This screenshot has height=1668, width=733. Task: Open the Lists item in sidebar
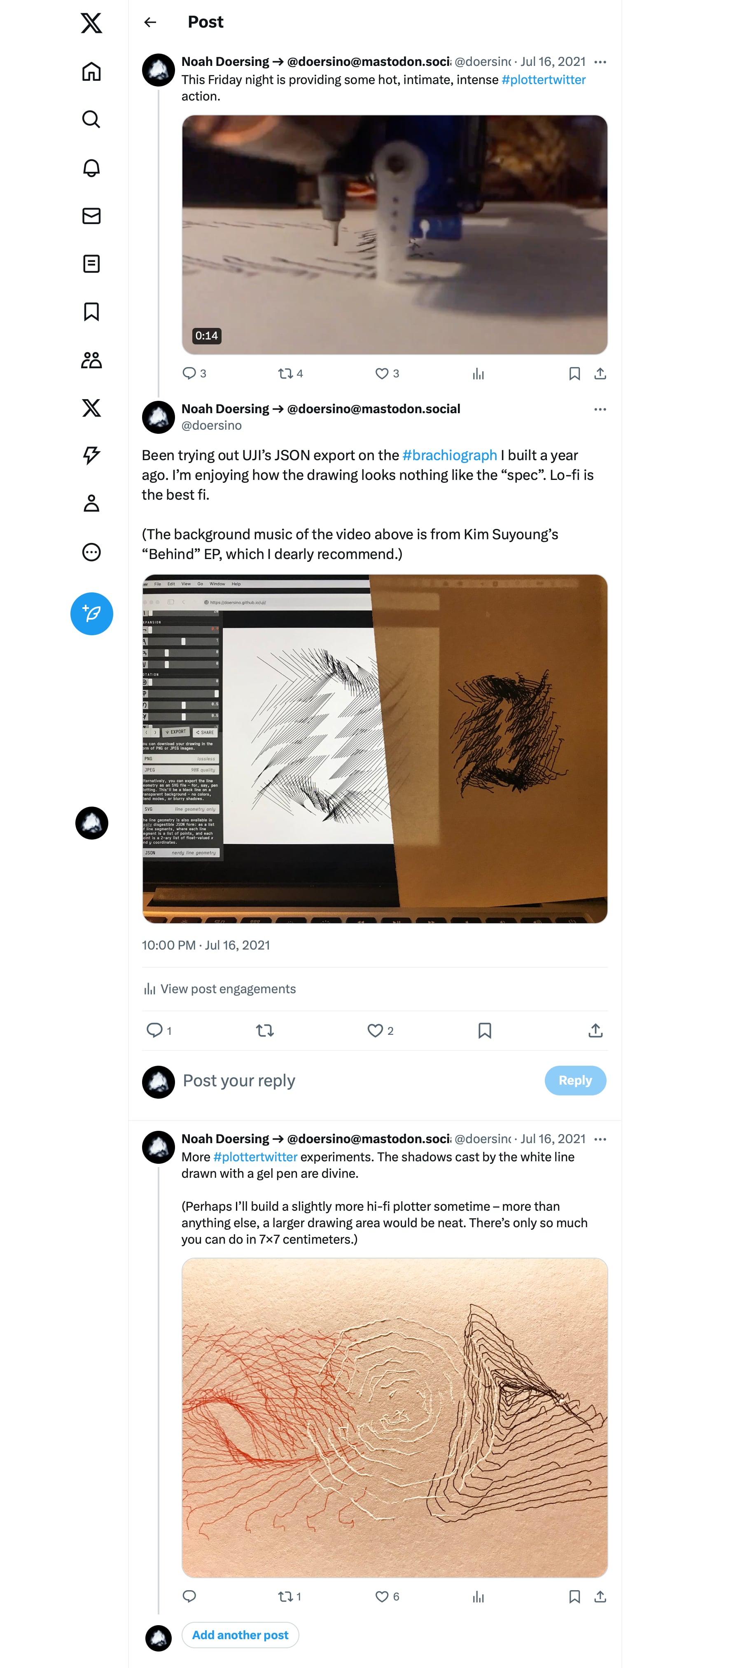pyautogui.click(x=91, y=264)
